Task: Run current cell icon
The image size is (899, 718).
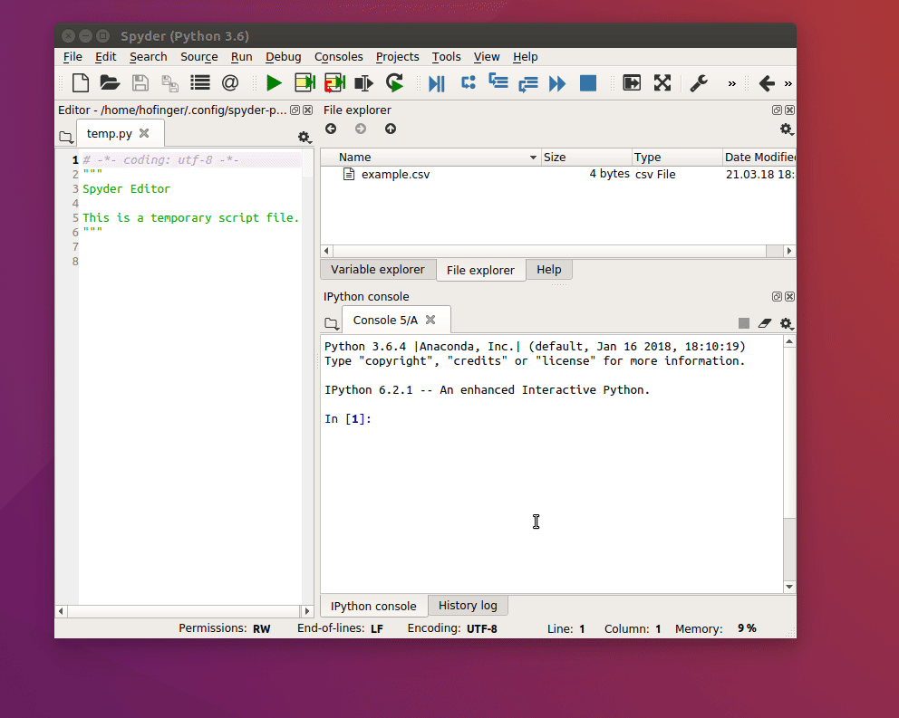Action: pyautogui.click(x=305, y=83)
